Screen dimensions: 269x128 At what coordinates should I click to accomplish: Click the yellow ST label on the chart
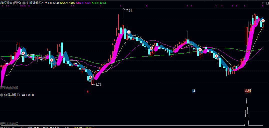(x=248, y=51)
